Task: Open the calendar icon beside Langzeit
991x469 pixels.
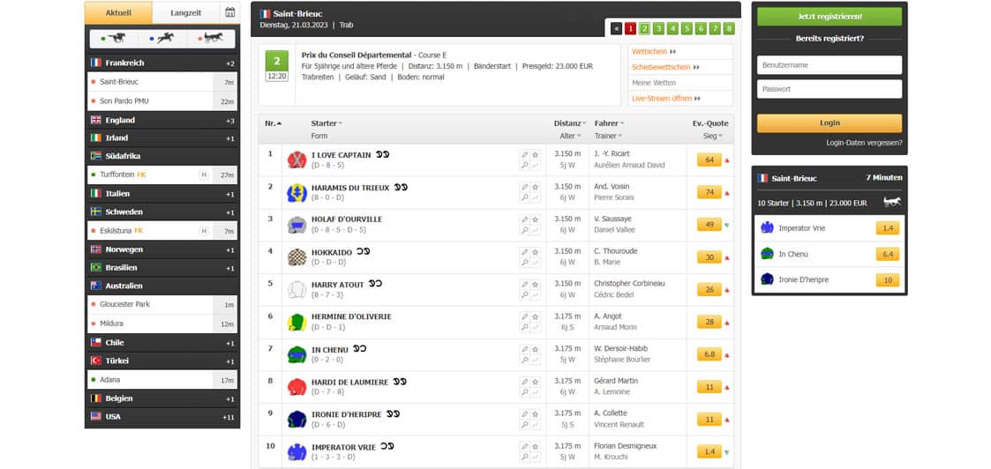Action: click(x=229, y=13)
